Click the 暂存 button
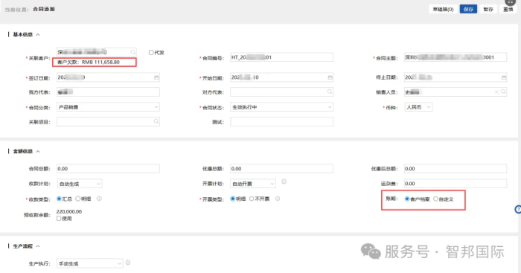 pyautogui.click(x=488, y=10)
